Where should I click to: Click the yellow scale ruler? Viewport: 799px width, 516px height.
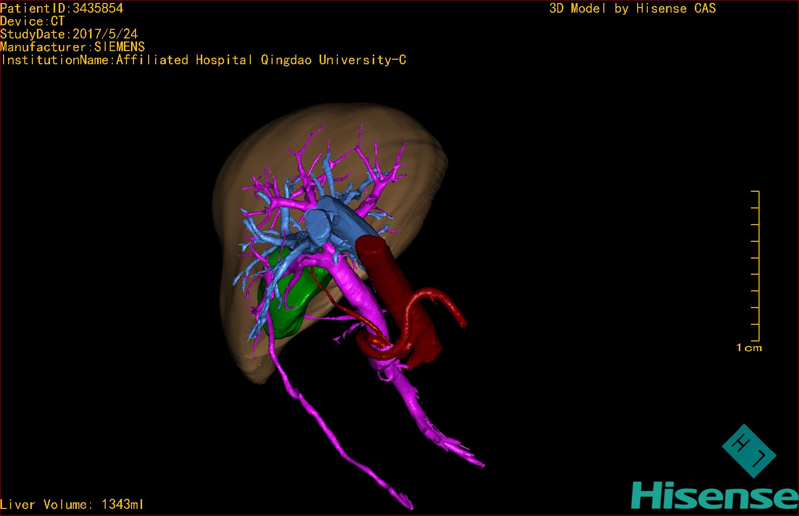756,266
